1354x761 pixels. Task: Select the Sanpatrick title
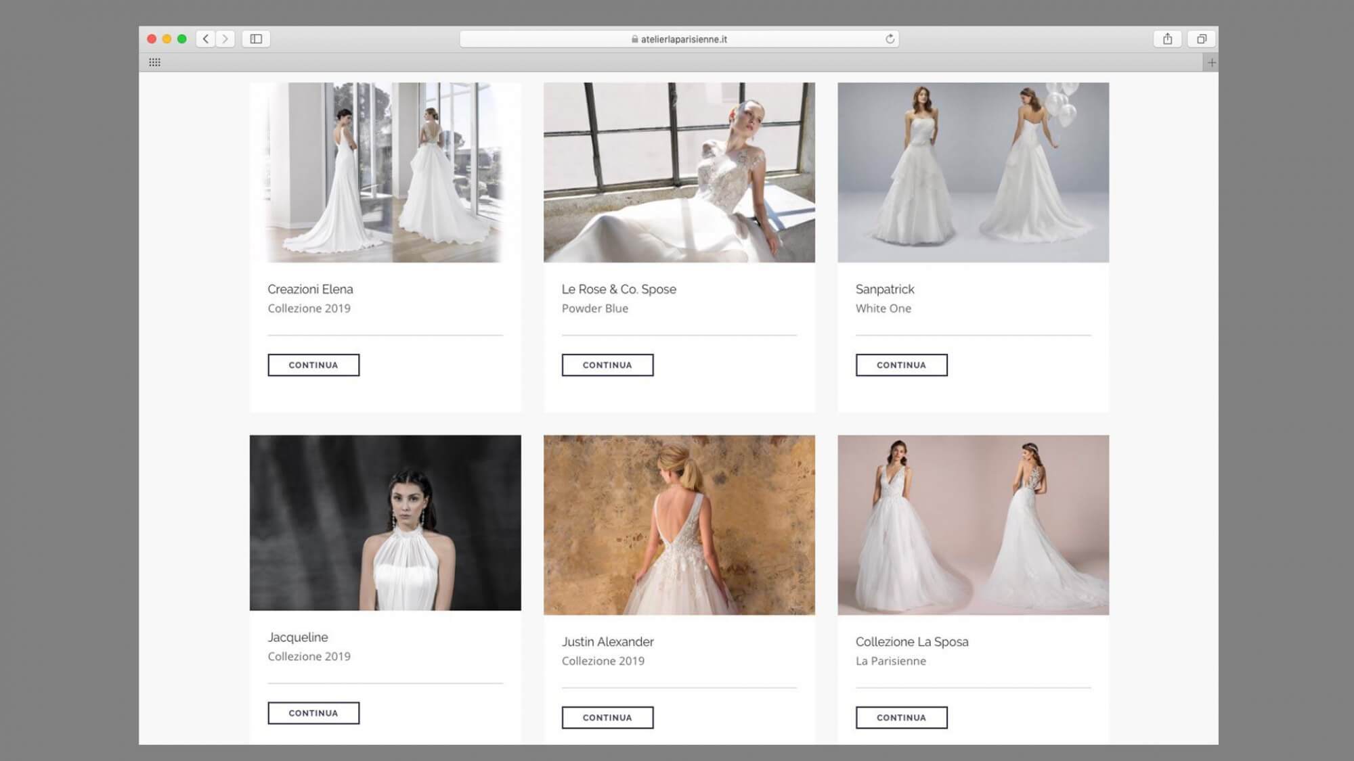coord(885,289)
